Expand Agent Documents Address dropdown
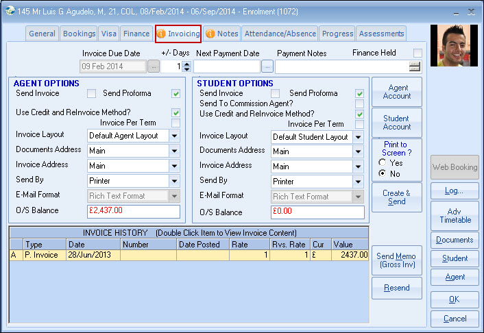The height and width of the screenshot is (333, 484). (175, 151)
